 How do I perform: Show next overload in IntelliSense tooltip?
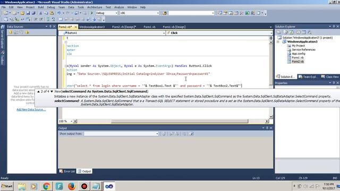tap(52, 91)
